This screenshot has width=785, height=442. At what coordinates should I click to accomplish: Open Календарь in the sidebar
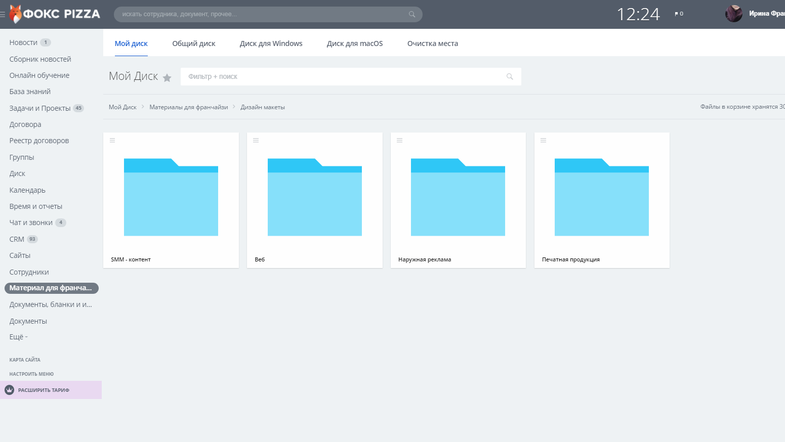(x=27, y=190)
